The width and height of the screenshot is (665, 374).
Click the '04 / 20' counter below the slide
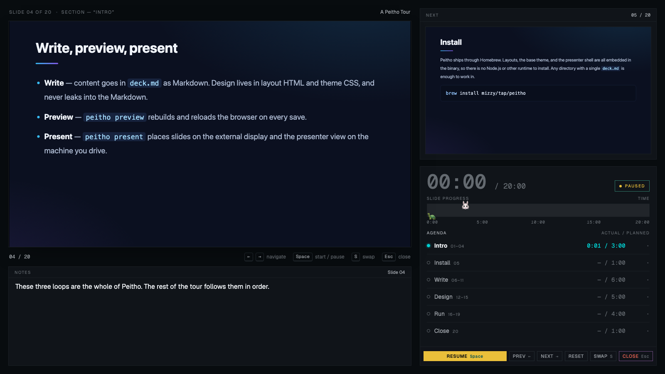click(20, 257)
